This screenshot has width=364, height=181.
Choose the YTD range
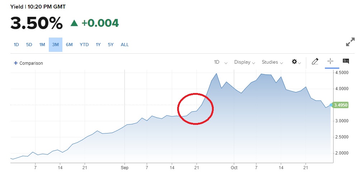(84, 45)
